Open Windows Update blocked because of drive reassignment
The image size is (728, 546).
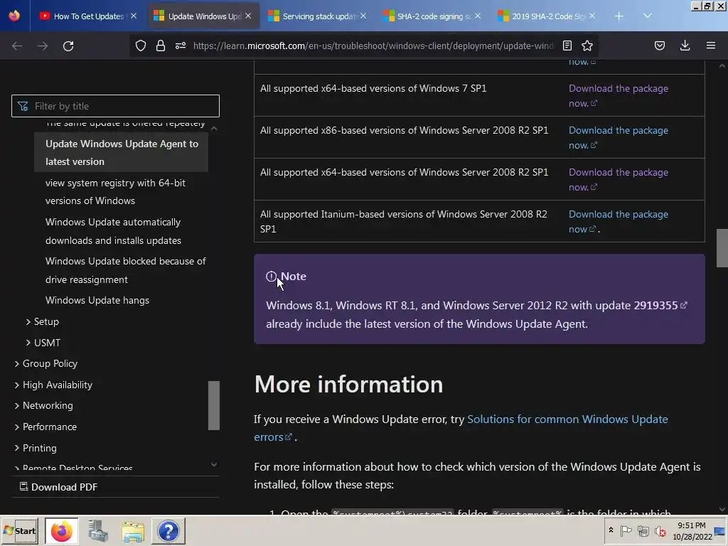point(125,270)
